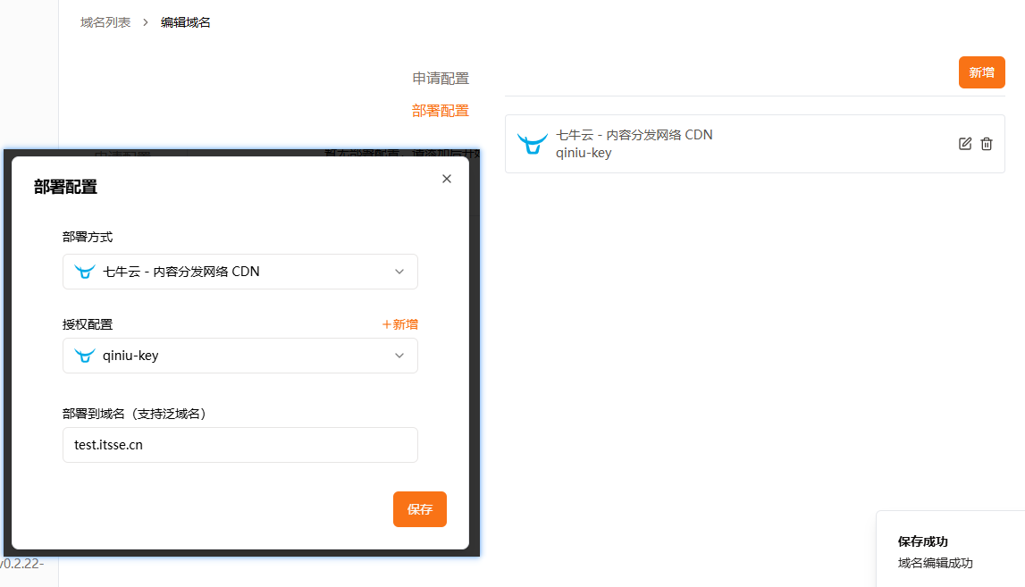Click the 域名编辑成功 notification message

[x=935, y=563]
